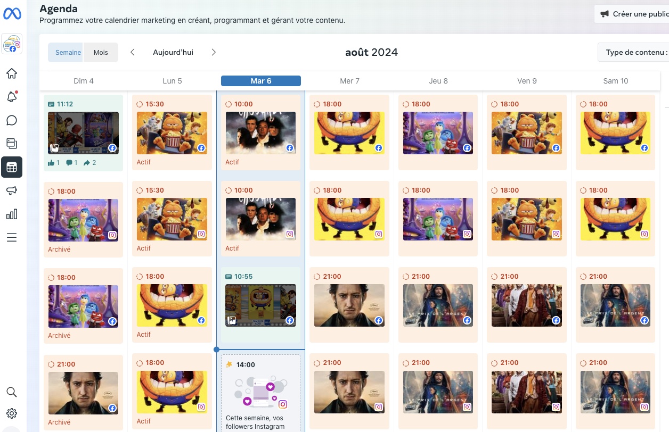
Task: Go to previous week arrow
Action: click(133, 52)
